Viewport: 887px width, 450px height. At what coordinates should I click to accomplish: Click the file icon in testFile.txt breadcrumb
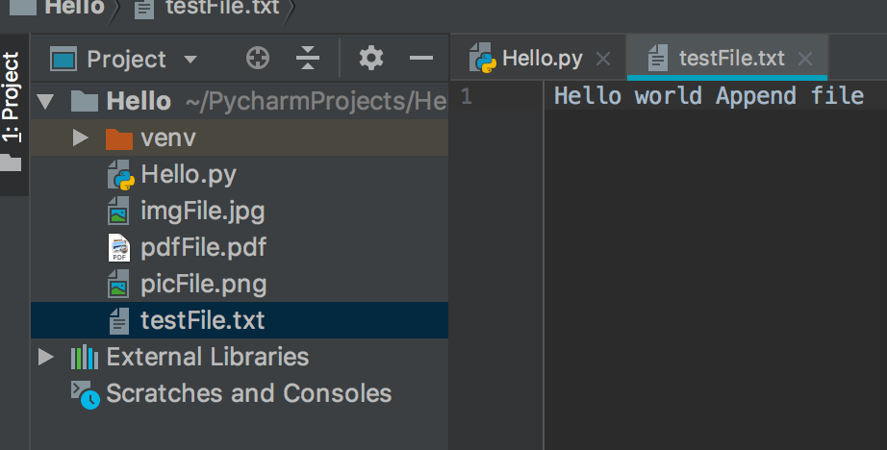144,8
